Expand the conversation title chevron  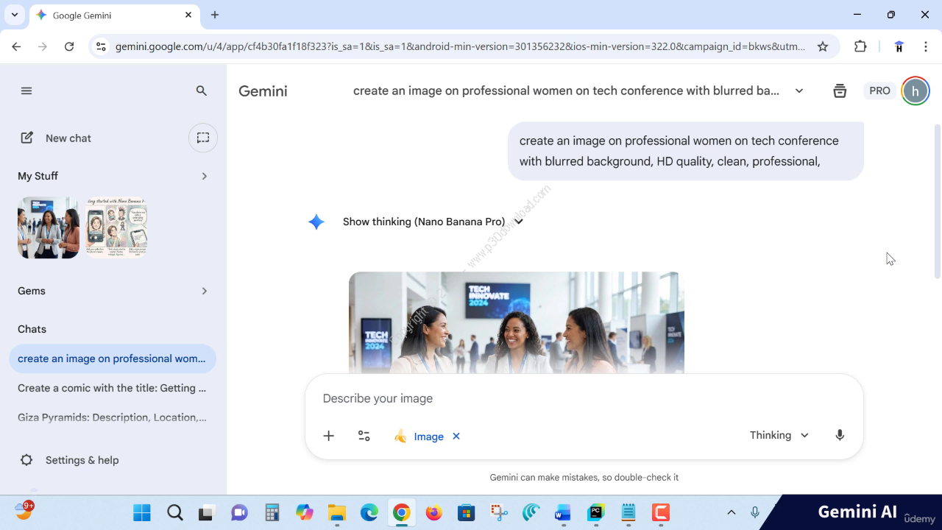799,91
